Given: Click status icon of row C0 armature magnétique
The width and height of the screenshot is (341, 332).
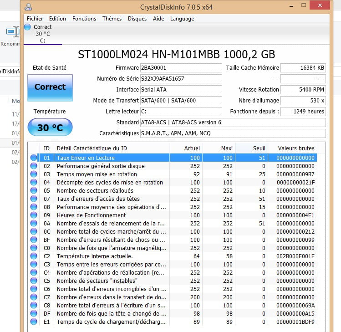Looking at the screenshot, I should 34,248.
